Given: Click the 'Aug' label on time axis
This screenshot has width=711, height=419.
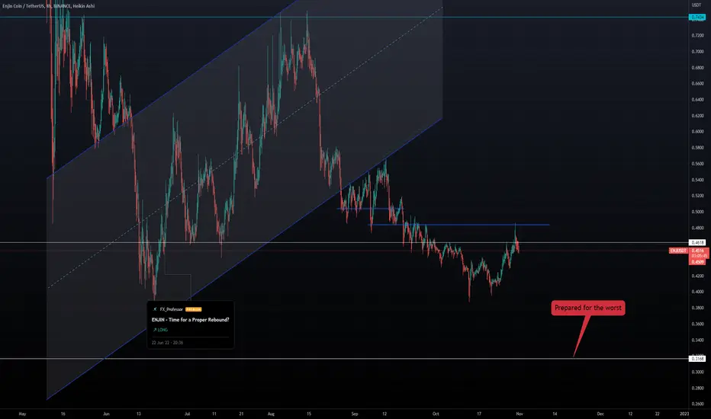Looking at the screenshot, I should (x=271, y=414).
